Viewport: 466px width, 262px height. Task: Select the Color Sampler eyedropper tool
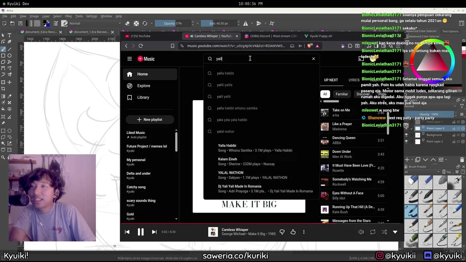pyautogui.click(x=9, y=96)
